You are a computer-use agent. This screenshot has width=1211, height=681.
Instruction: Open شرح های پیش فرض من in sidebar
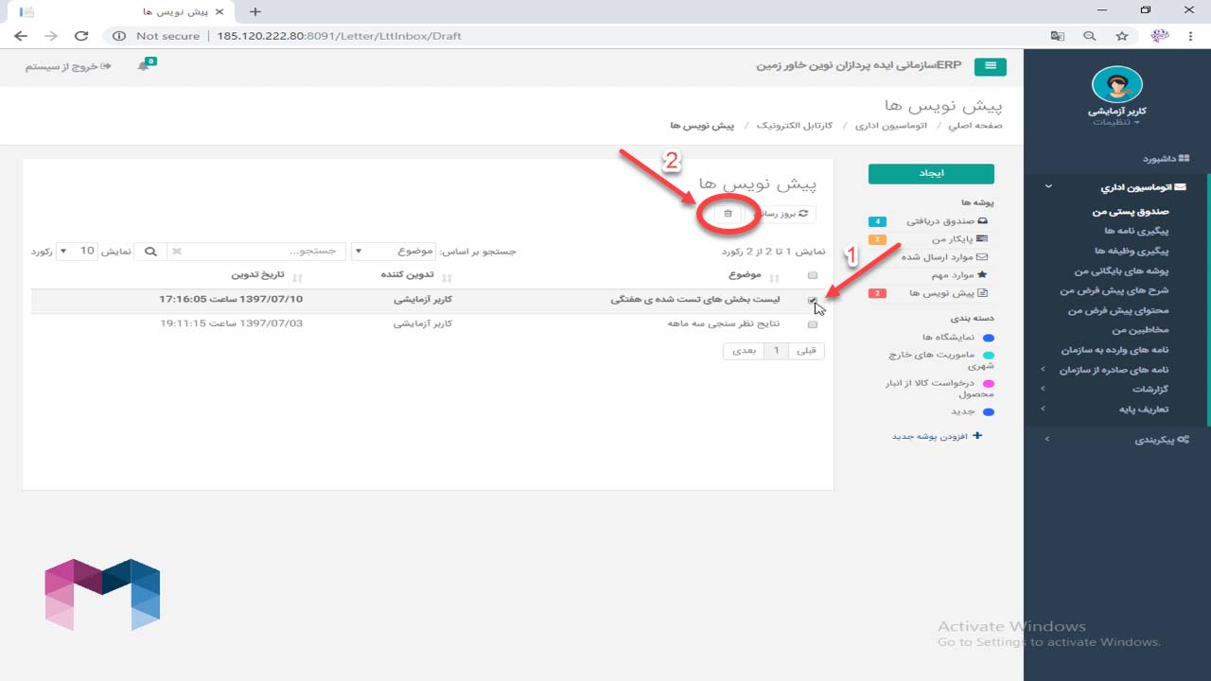(x=1114, y=290)
